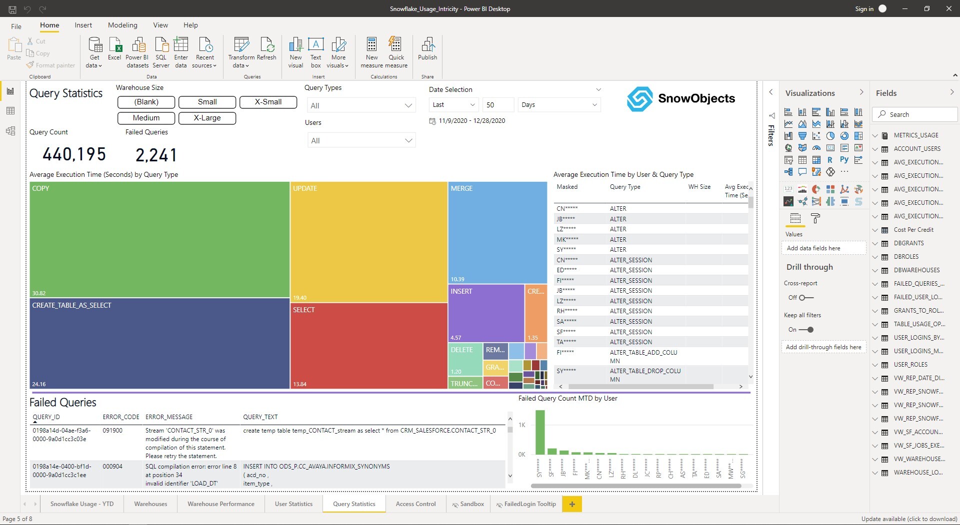Viewport: 960px width, 525px height.
Task: Click the Refresh ribbon icon
Action: (x=266, y=49)
